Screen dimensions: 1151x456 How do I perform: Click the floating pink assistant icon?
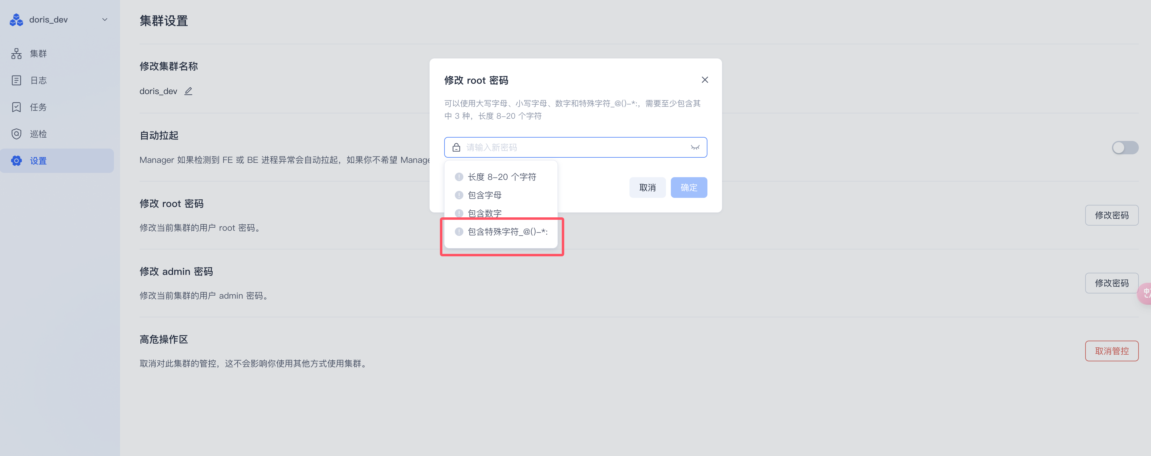click(x=1145, y=293)
